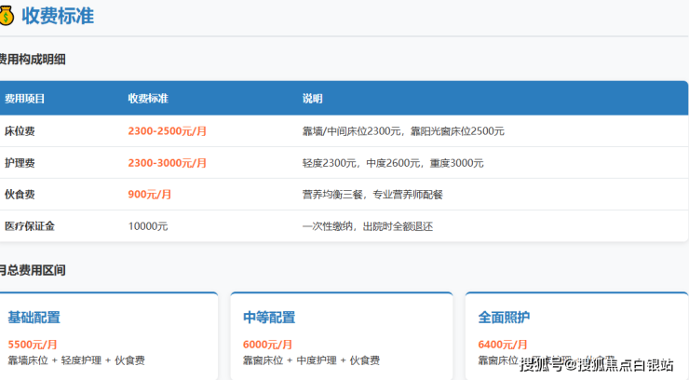
Task: Open the 中等配置 plan card title
Action: click(x=269, y=318)
